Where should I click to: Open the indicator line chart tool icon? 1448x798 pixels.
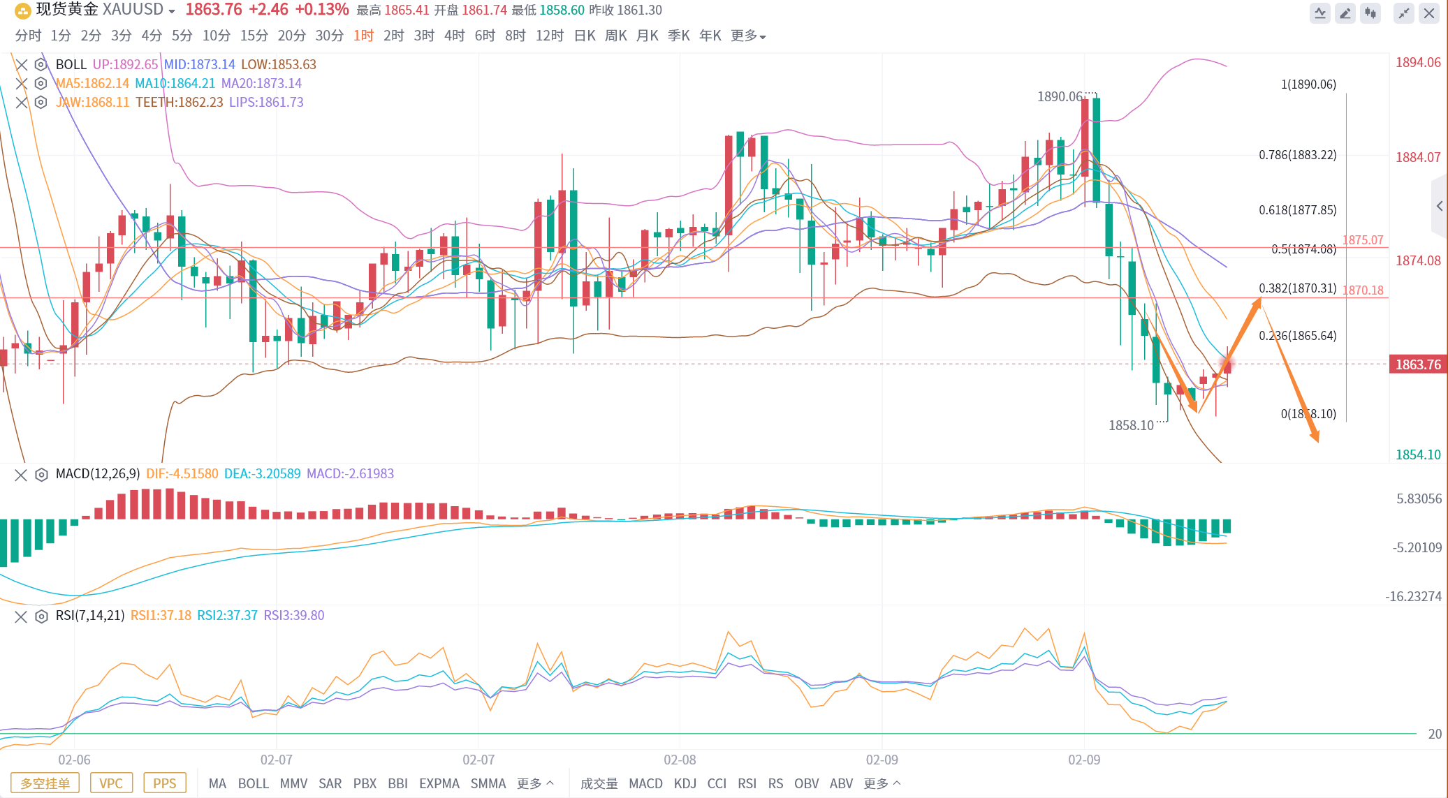1319,13
